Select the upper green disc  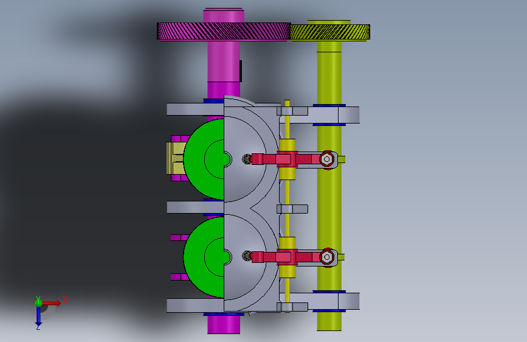pyautogui.click(x=204, y=159)
